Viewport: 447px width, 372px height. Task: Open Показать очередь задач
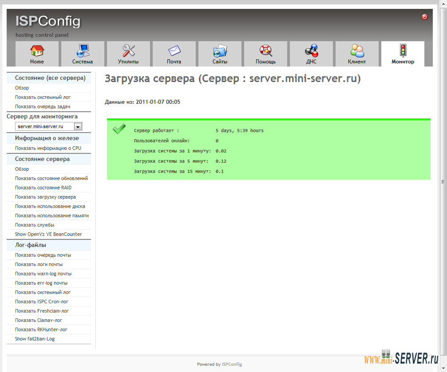(43, 106)
